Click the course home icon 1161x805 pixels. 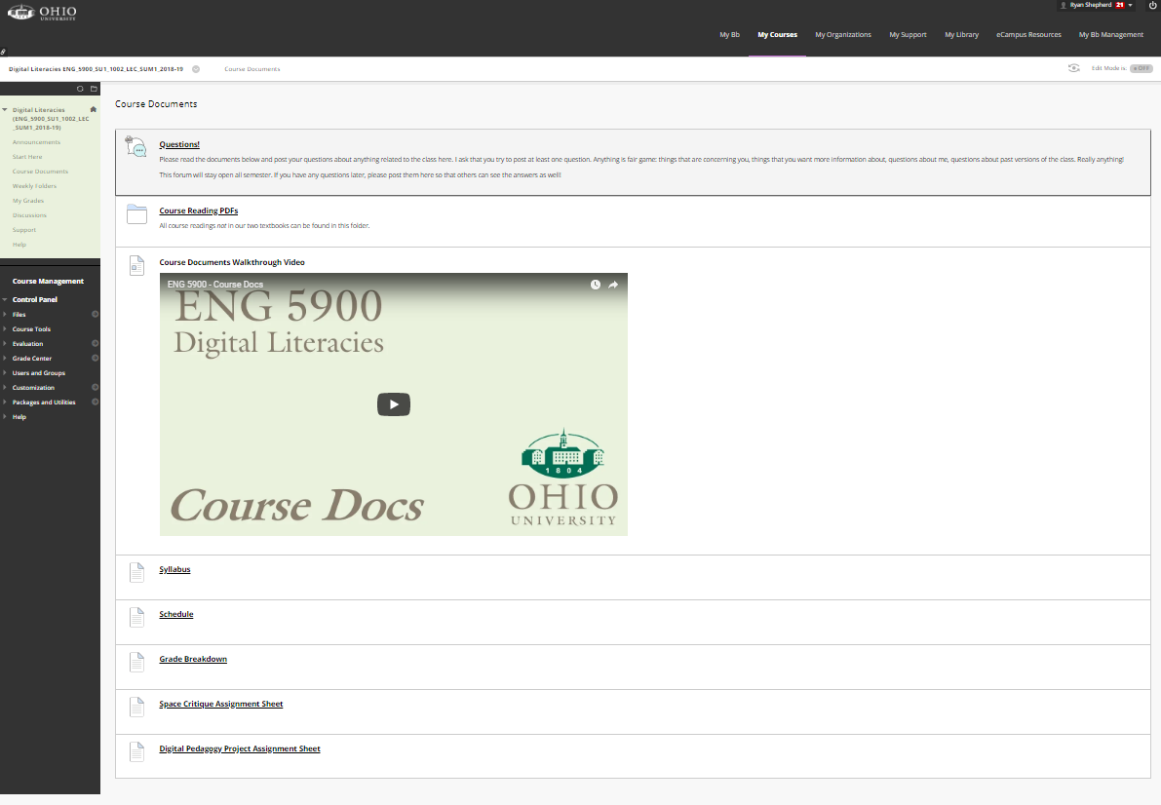(94, 109)
